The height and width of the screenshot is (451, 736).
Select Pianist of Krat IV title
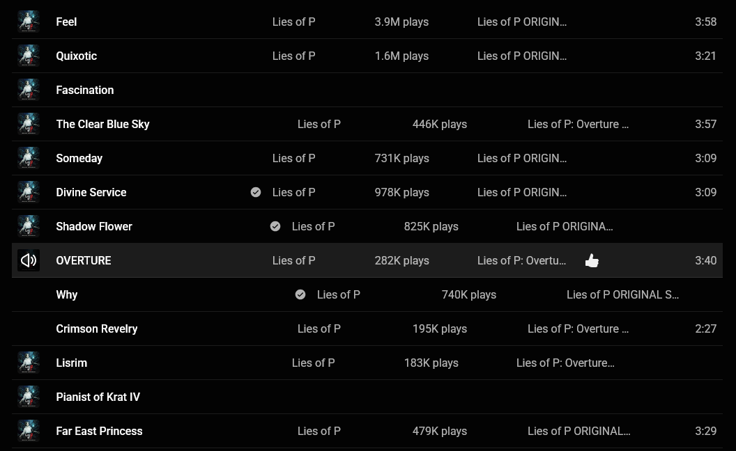[98, 397]
